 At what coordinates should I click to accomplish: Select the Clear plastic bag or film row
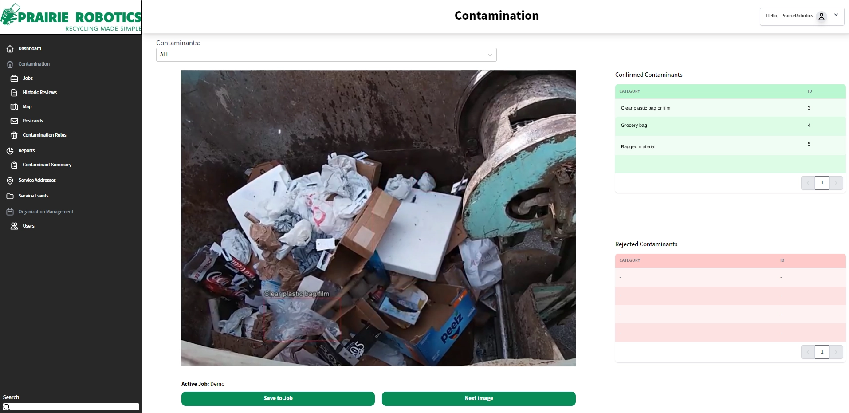(x=730, y=108)
